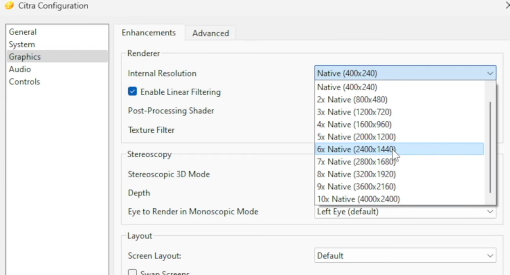This screenshot has height=275, width=510.
Task: Select Graphics in the settings sidebar
Action: [x=57, y=57]
